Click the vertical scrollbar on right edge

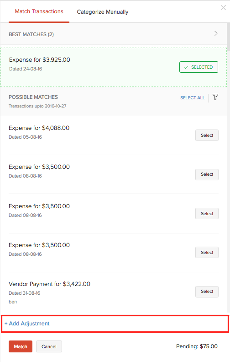(x=228, y=35)
